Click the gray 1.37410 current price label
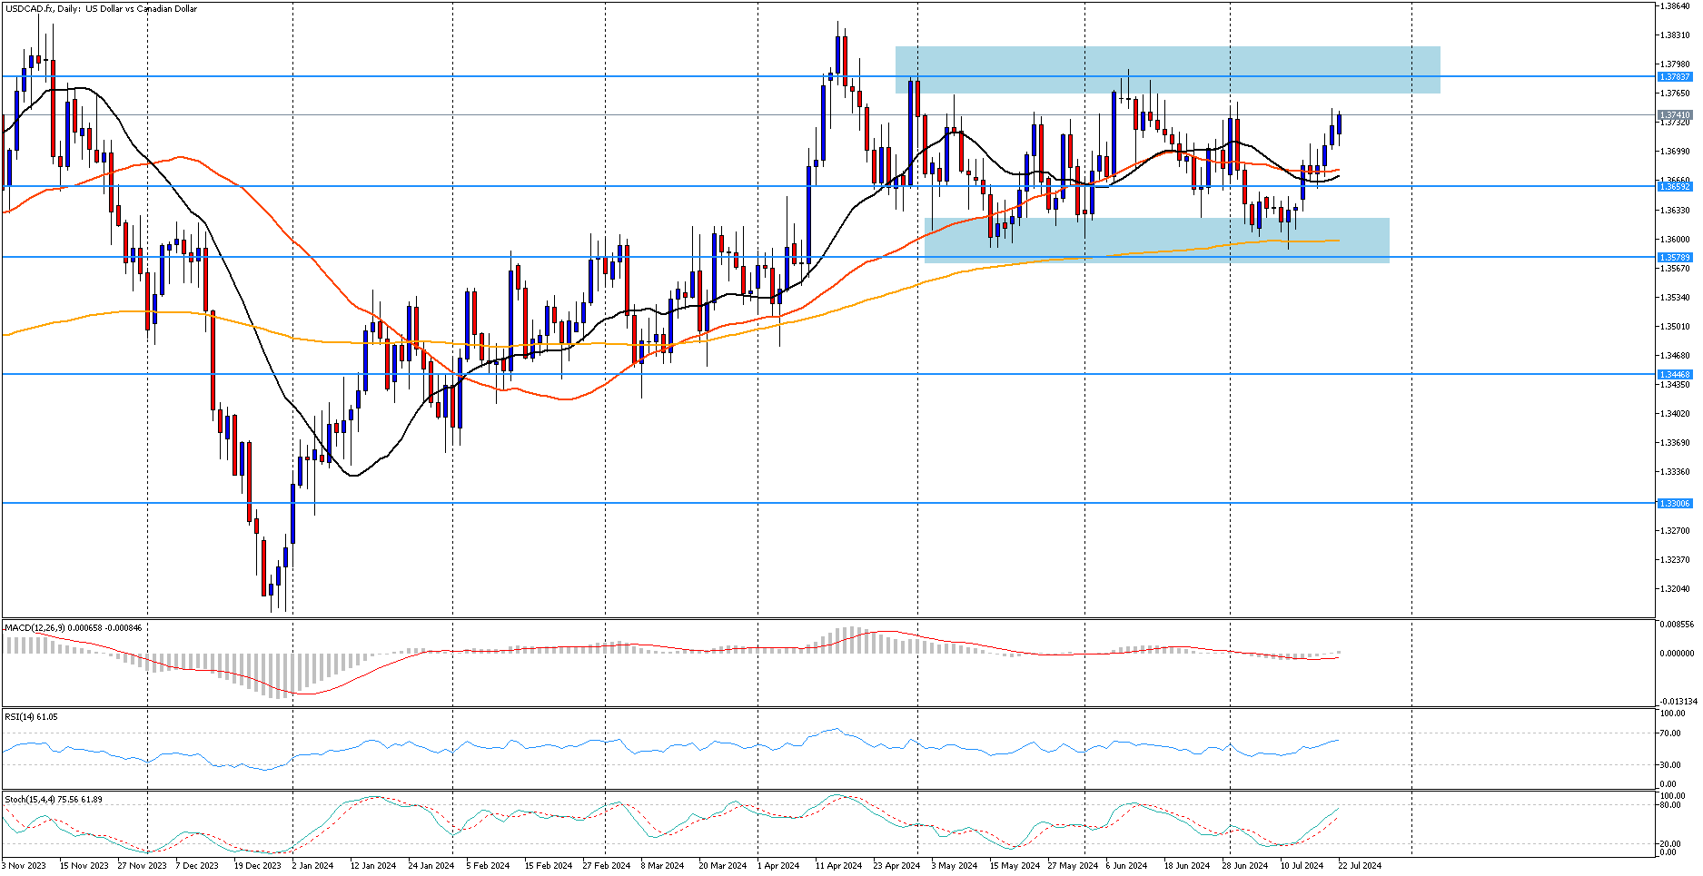 tap(1675, 115)
